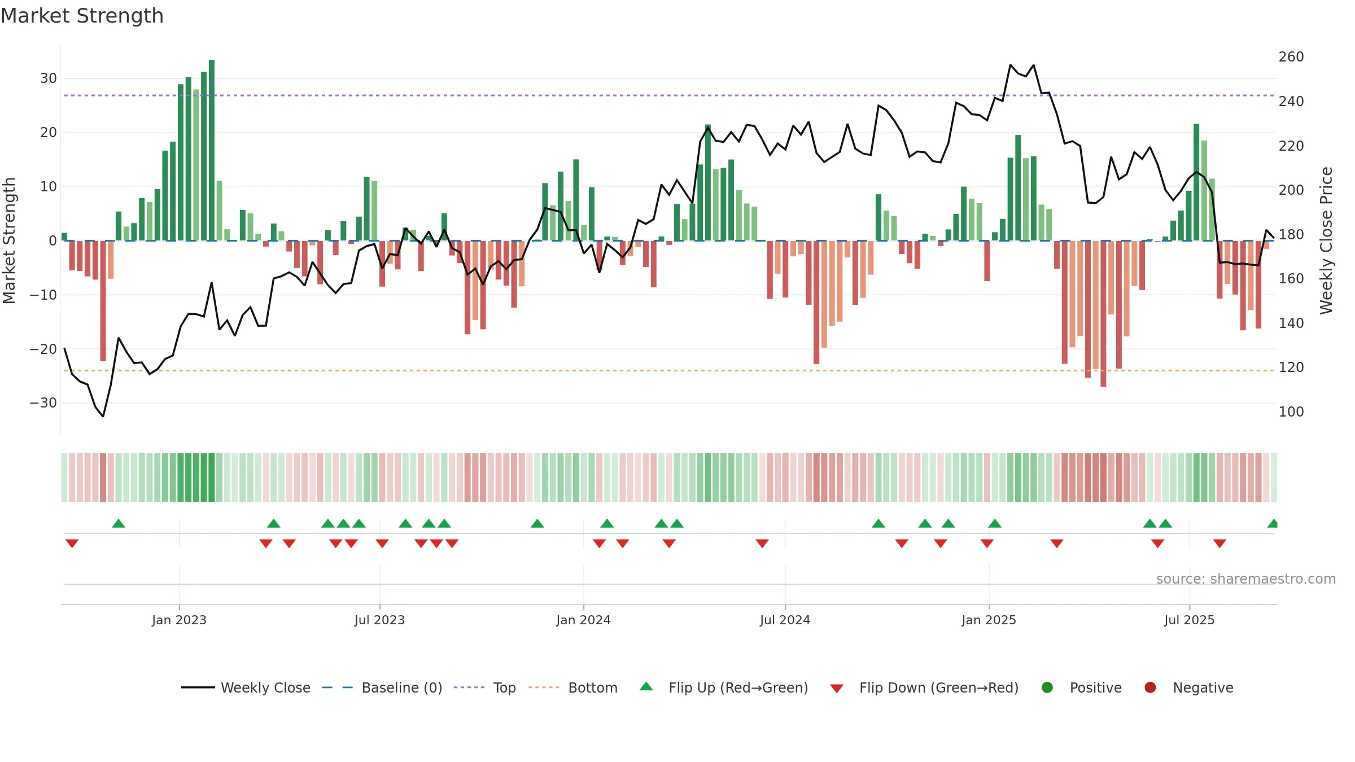Screen dimensions: 1355x762
Task: Toggle the Bottom legend entry
Action: 573,687
